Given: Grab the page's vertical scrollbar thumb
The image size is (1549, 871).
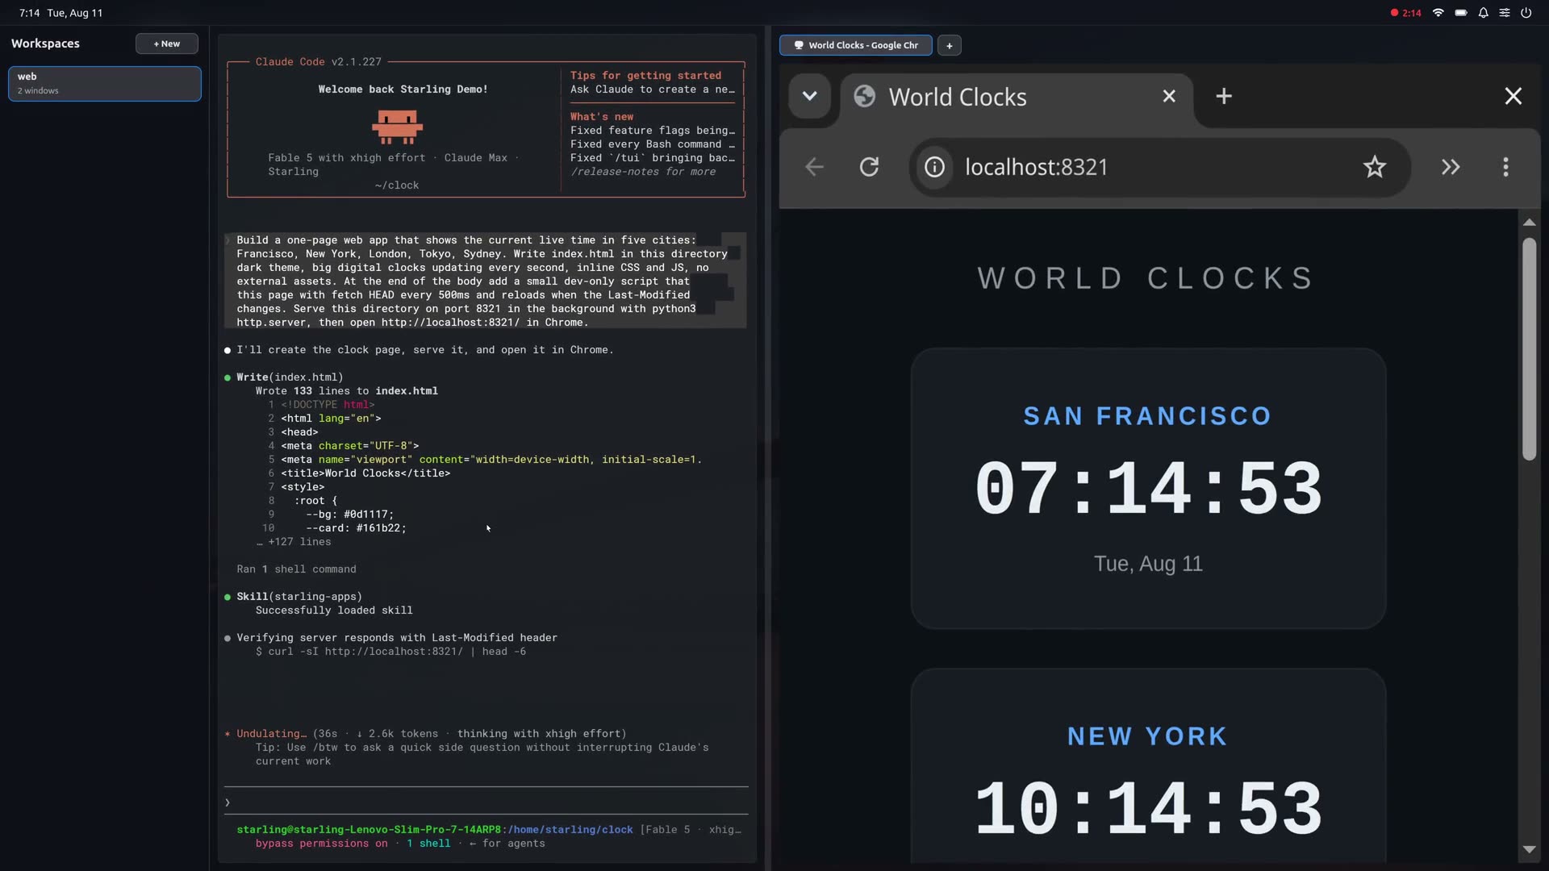Looking at the screenshot, I should click(x=1529, y=348).
